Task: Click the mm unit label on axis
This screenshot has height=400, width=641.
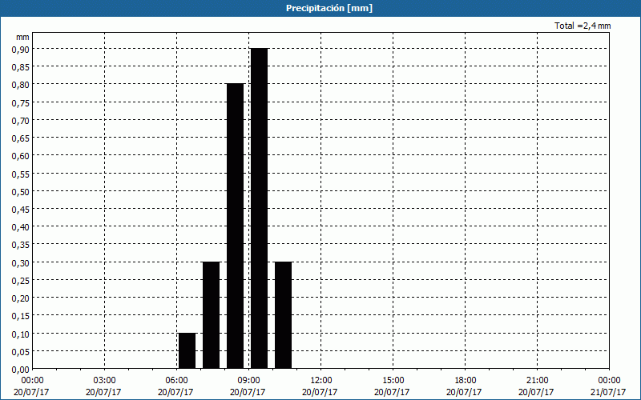Action: tap(22, 37)
